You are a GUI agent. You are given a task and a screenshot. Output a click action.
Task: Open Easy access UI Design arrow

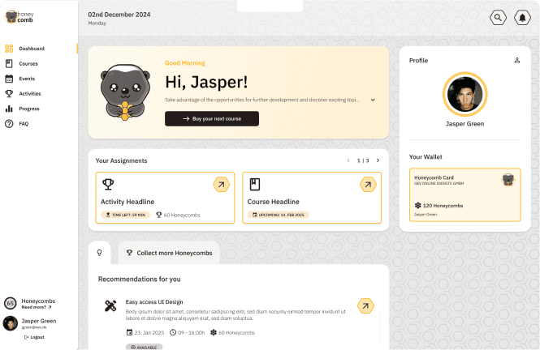point(365,305)
